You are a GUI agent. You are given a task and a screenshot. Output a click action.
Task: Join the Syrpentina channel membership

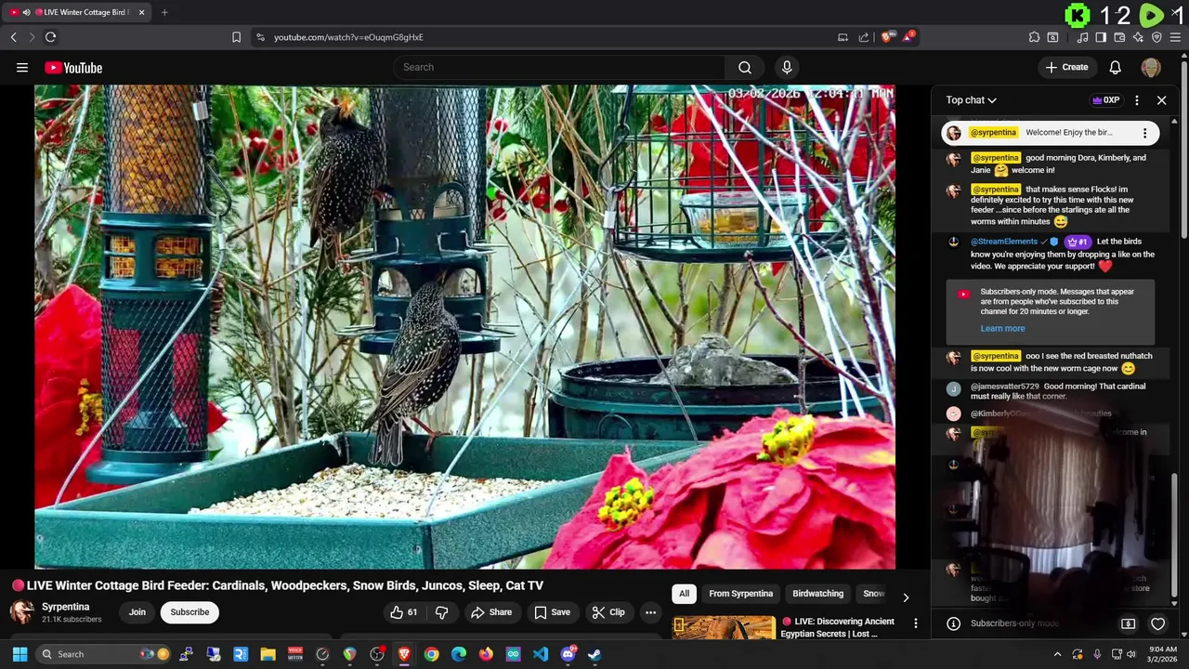click(137, 612)
